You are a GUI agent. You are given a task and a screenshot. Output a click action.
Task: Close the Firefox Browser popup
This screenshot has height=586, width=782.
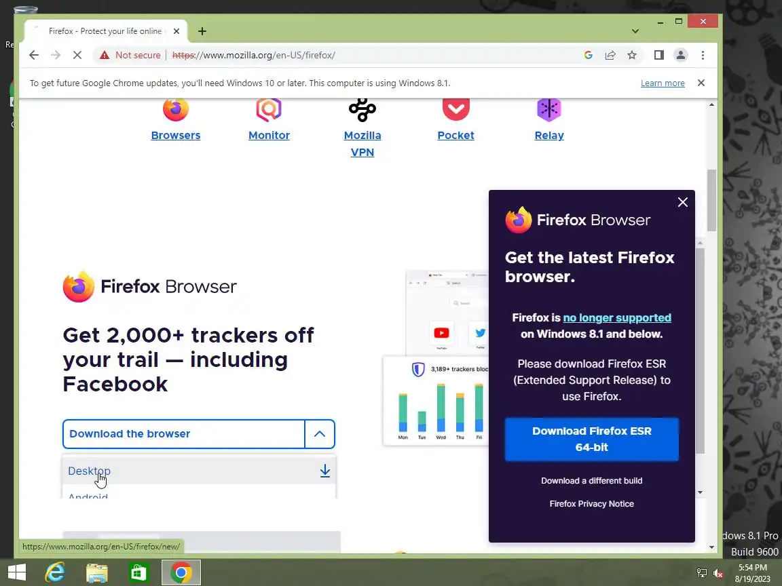683,202
